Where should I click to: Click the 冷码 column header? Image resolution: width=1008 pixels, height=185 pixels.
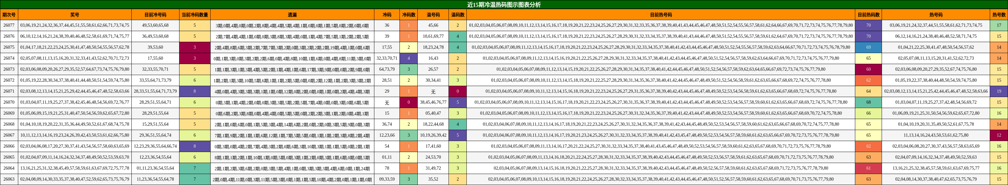click(x=387, y=15)
